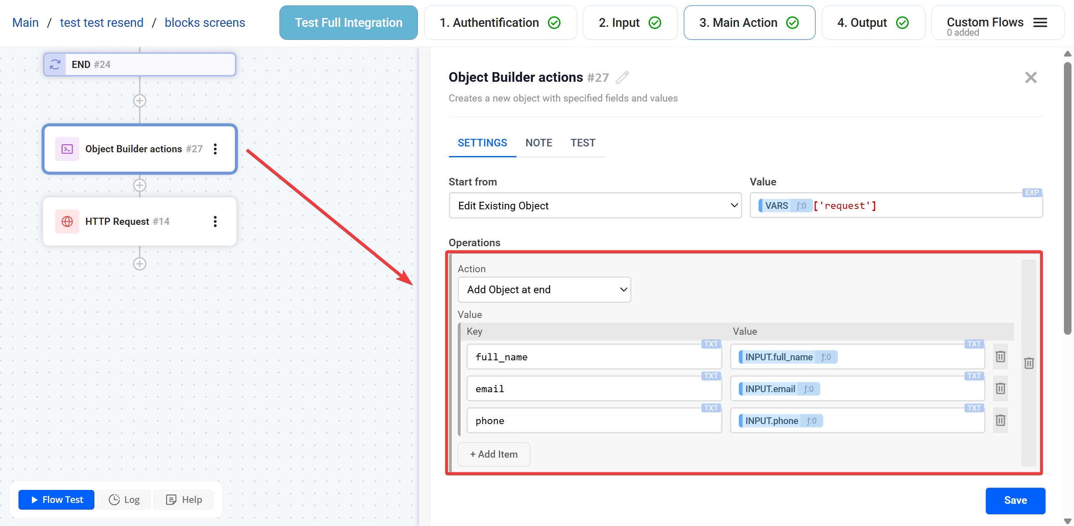Open HTTP Request block three-dot menu
This screenshot has width=1074, height=526.
(x=215, y=221)
